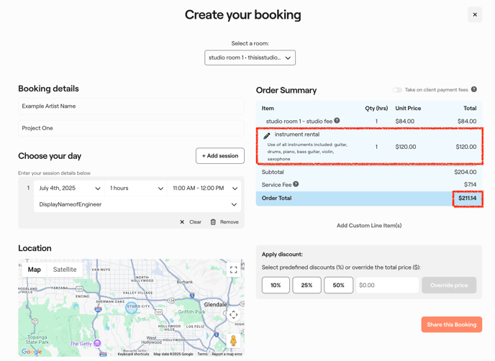The width and height of the screenshot is (495, 361).
Task: Click the help icon next to studio fee
Action: point(337,121)
